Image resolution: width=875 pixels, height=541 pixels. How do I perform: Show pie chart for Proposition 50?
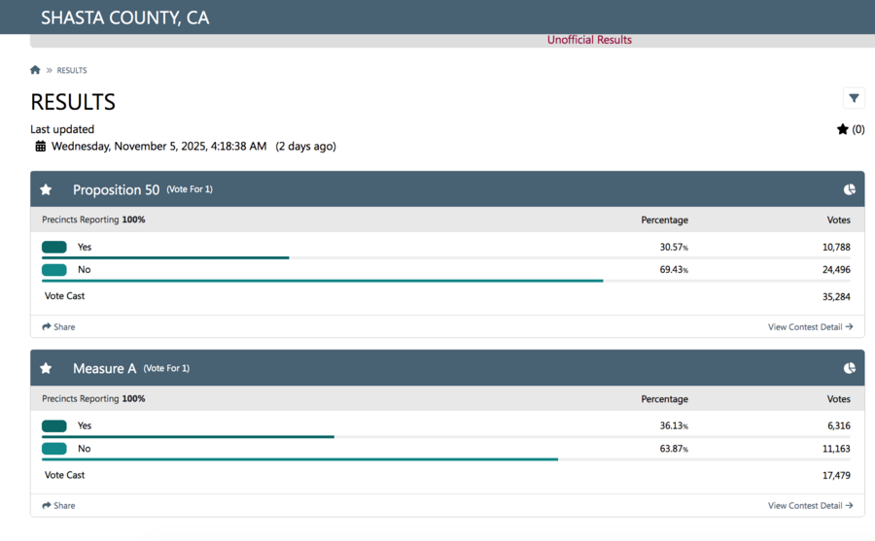(849, 189)
